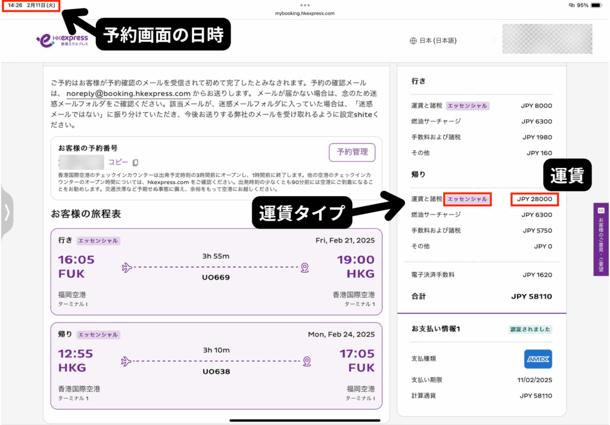
Task: Click the 認証されました status badge
Action: point(530,329)
